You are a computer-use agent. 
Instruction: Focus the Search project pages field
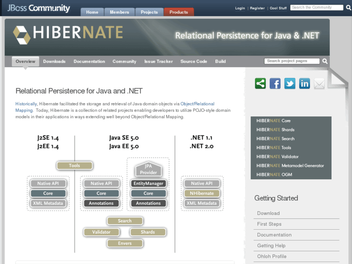[292, 61]
